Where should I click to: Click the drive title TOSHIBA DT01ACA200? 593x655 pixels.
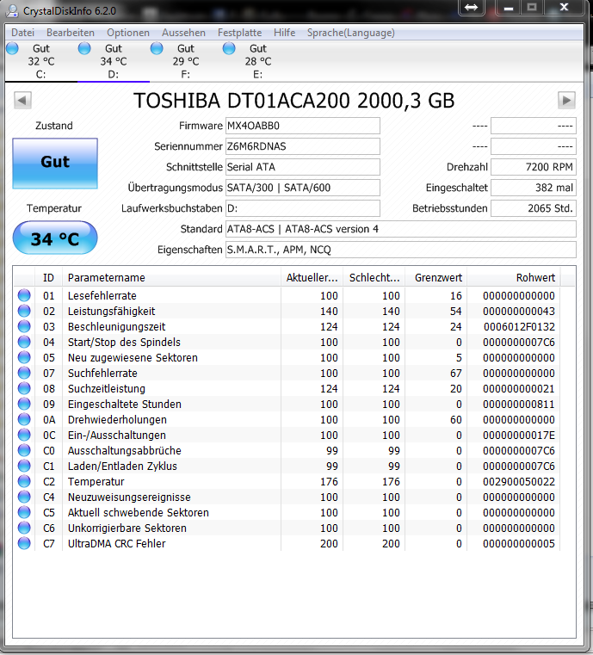coord(294,101)
